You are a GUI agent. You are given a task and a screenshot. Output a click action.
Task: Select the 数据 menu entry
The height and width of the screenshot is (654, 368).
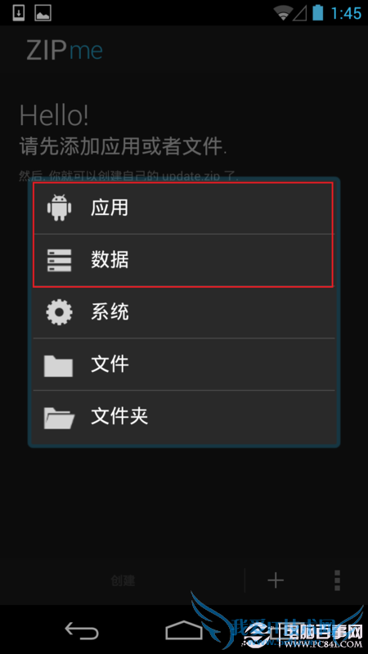[183, 260]
